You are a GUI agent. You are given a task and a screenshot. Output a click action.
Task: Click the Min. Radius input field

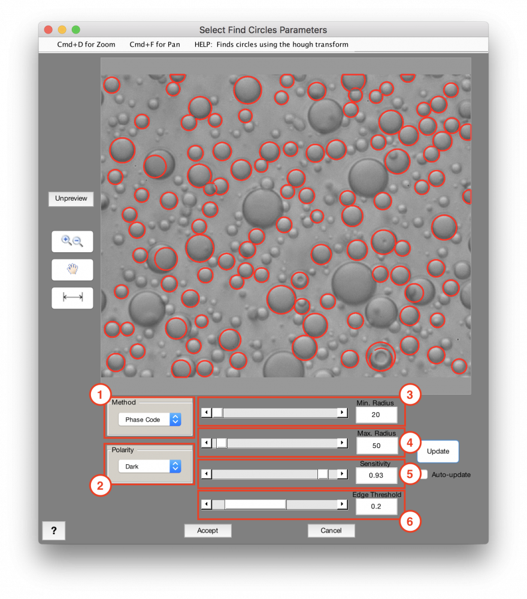click(x=377, y=415)
